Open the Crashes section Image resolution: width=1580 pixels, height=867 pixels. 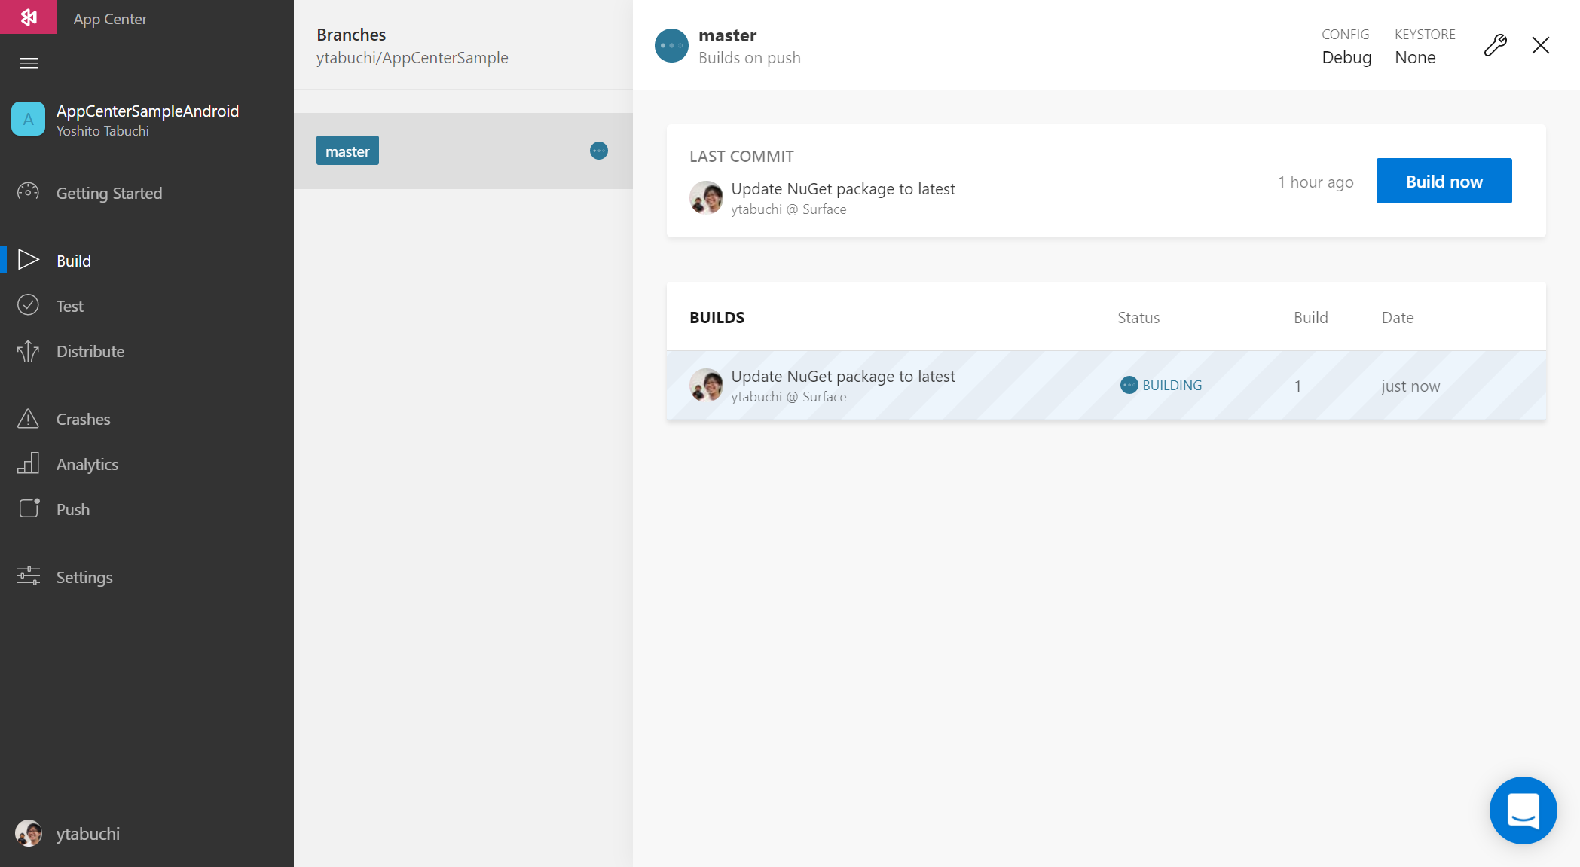coord(83,419)
